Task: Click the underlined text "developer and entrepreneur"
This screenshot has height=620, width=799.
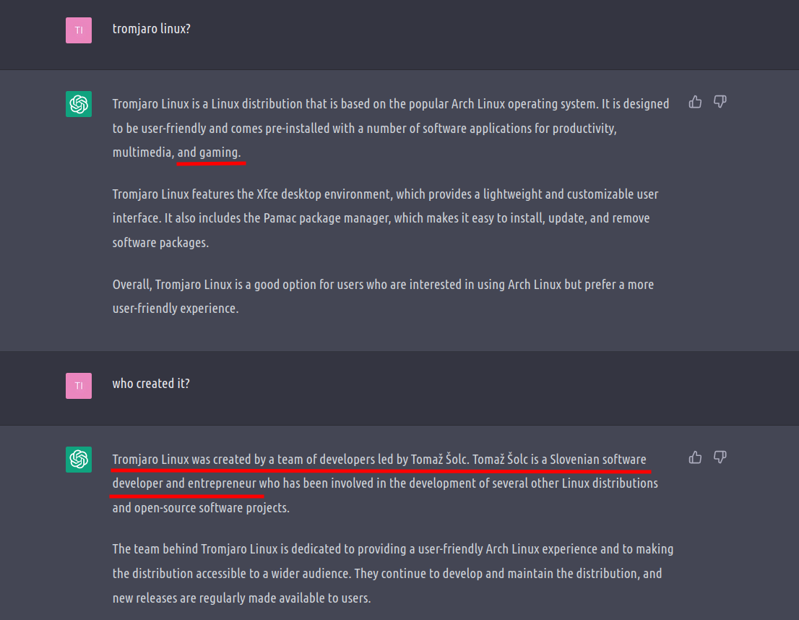Action: [185, 483]
